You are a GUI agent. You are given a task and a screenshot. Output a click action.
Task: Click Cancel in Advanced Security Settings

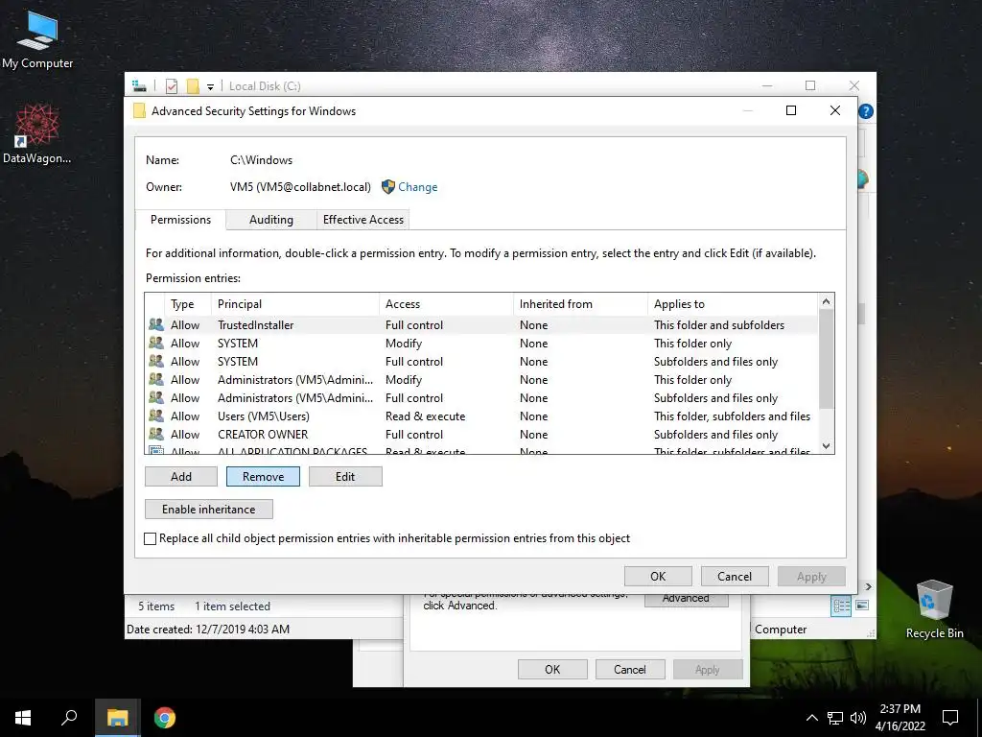click(x=734, y=576)
